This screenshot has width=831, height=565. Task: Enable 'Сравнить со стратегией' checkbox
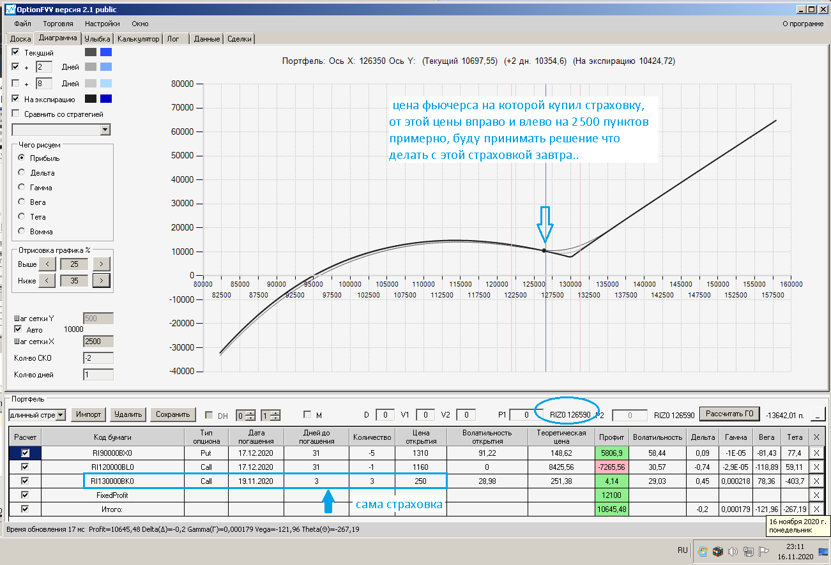16,114
